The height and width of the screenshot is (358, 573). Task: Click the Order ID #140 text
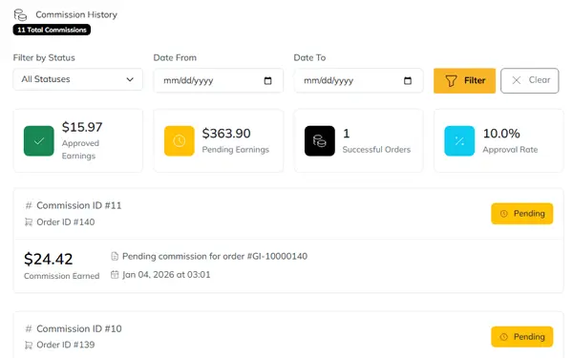[66, 222]
